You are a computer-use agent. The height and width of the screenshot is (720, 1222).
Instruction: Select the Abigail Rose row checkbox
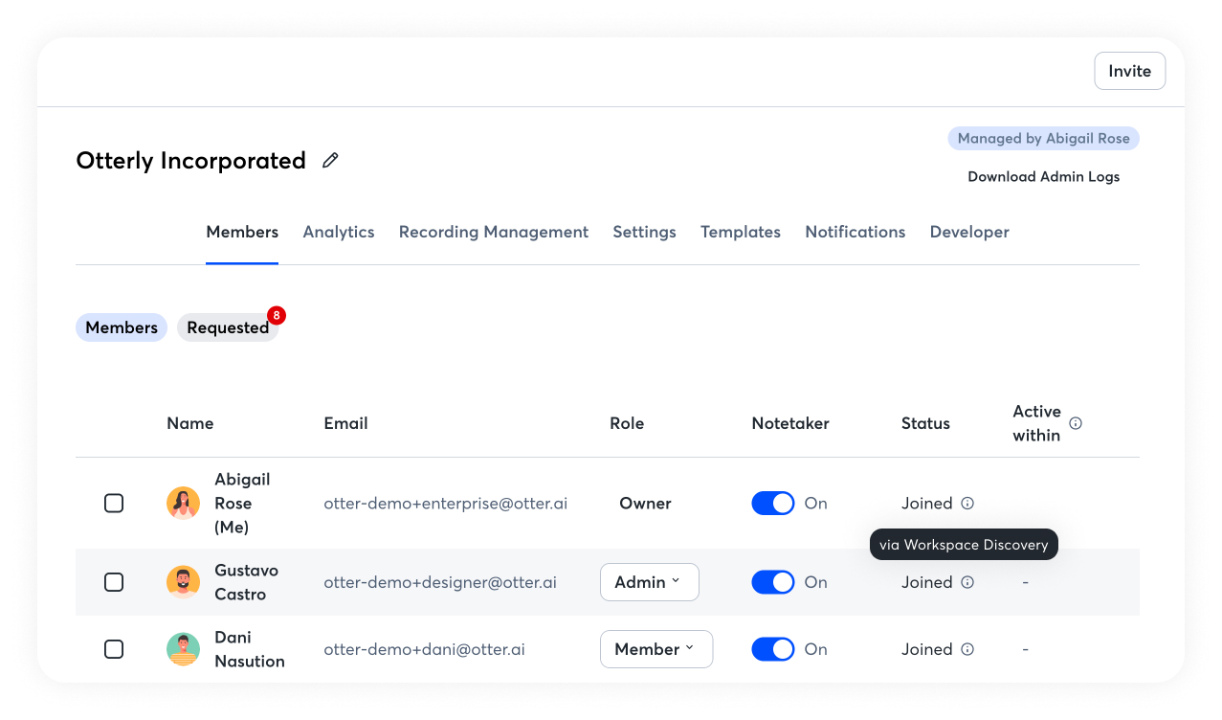point(114,504)
